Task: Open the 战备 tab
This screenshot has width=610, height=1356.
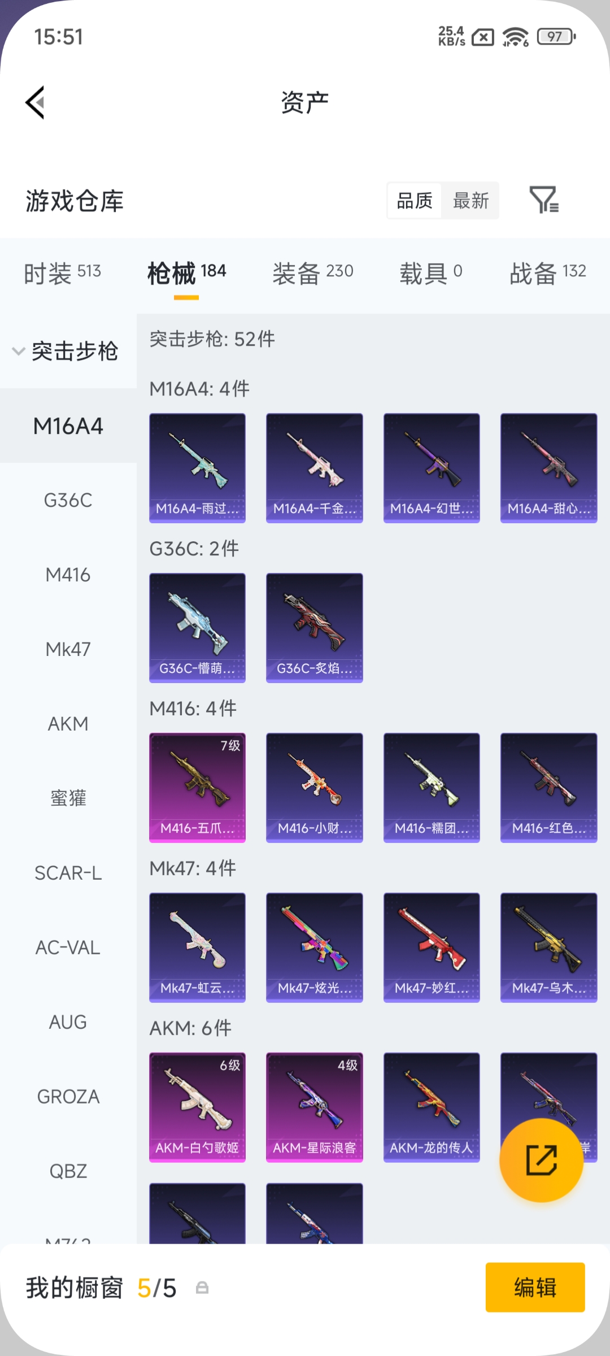Action: (x=548, y=273)
